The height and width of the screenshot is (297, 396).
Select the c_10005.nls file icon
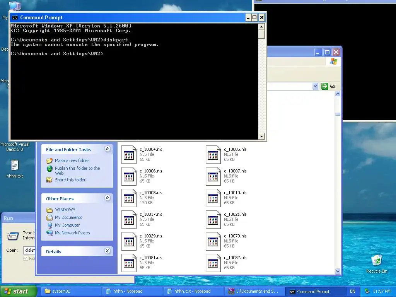point(213,155)
